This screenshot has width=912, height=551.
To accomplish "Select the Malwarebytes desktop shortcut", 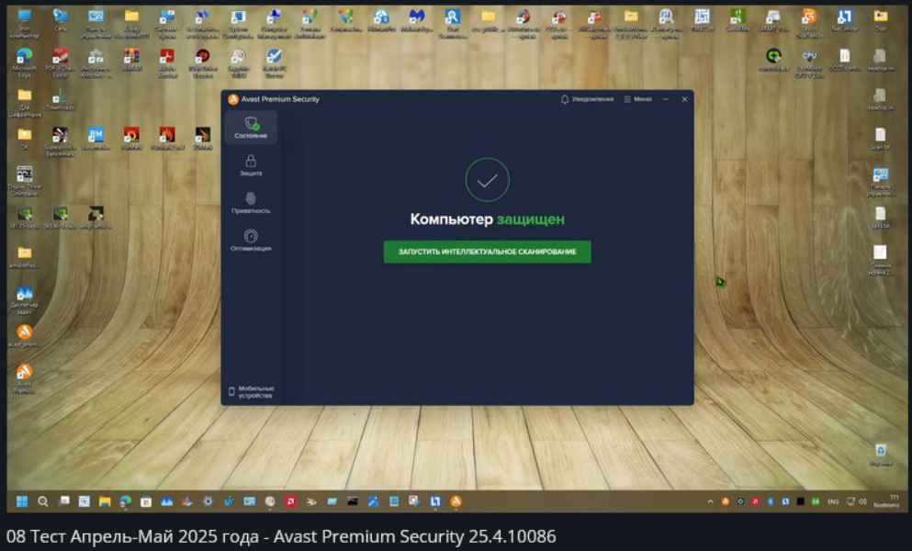I will [416, 20].
